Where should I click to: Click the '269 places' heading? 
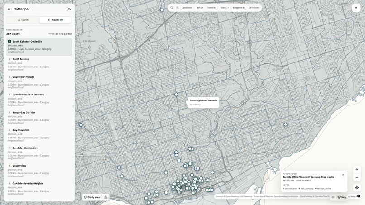click(x=13, y=34)
